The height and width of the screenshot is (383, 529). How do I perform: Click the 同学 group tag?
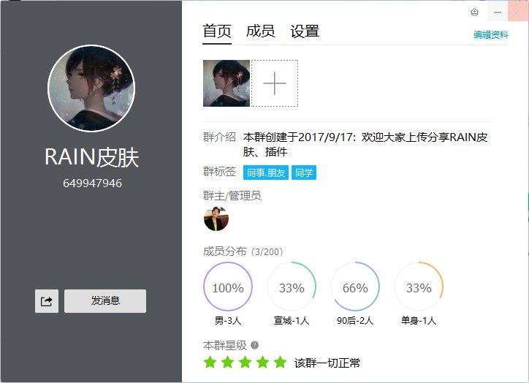[x=304, y=172]
